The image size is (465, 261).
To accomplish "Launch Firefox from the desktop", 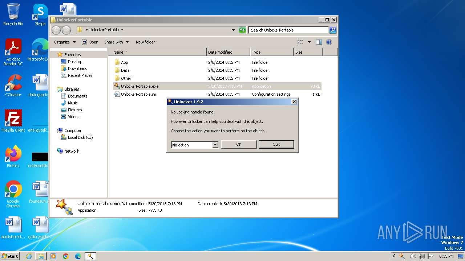I will click(x=13, y=157).
